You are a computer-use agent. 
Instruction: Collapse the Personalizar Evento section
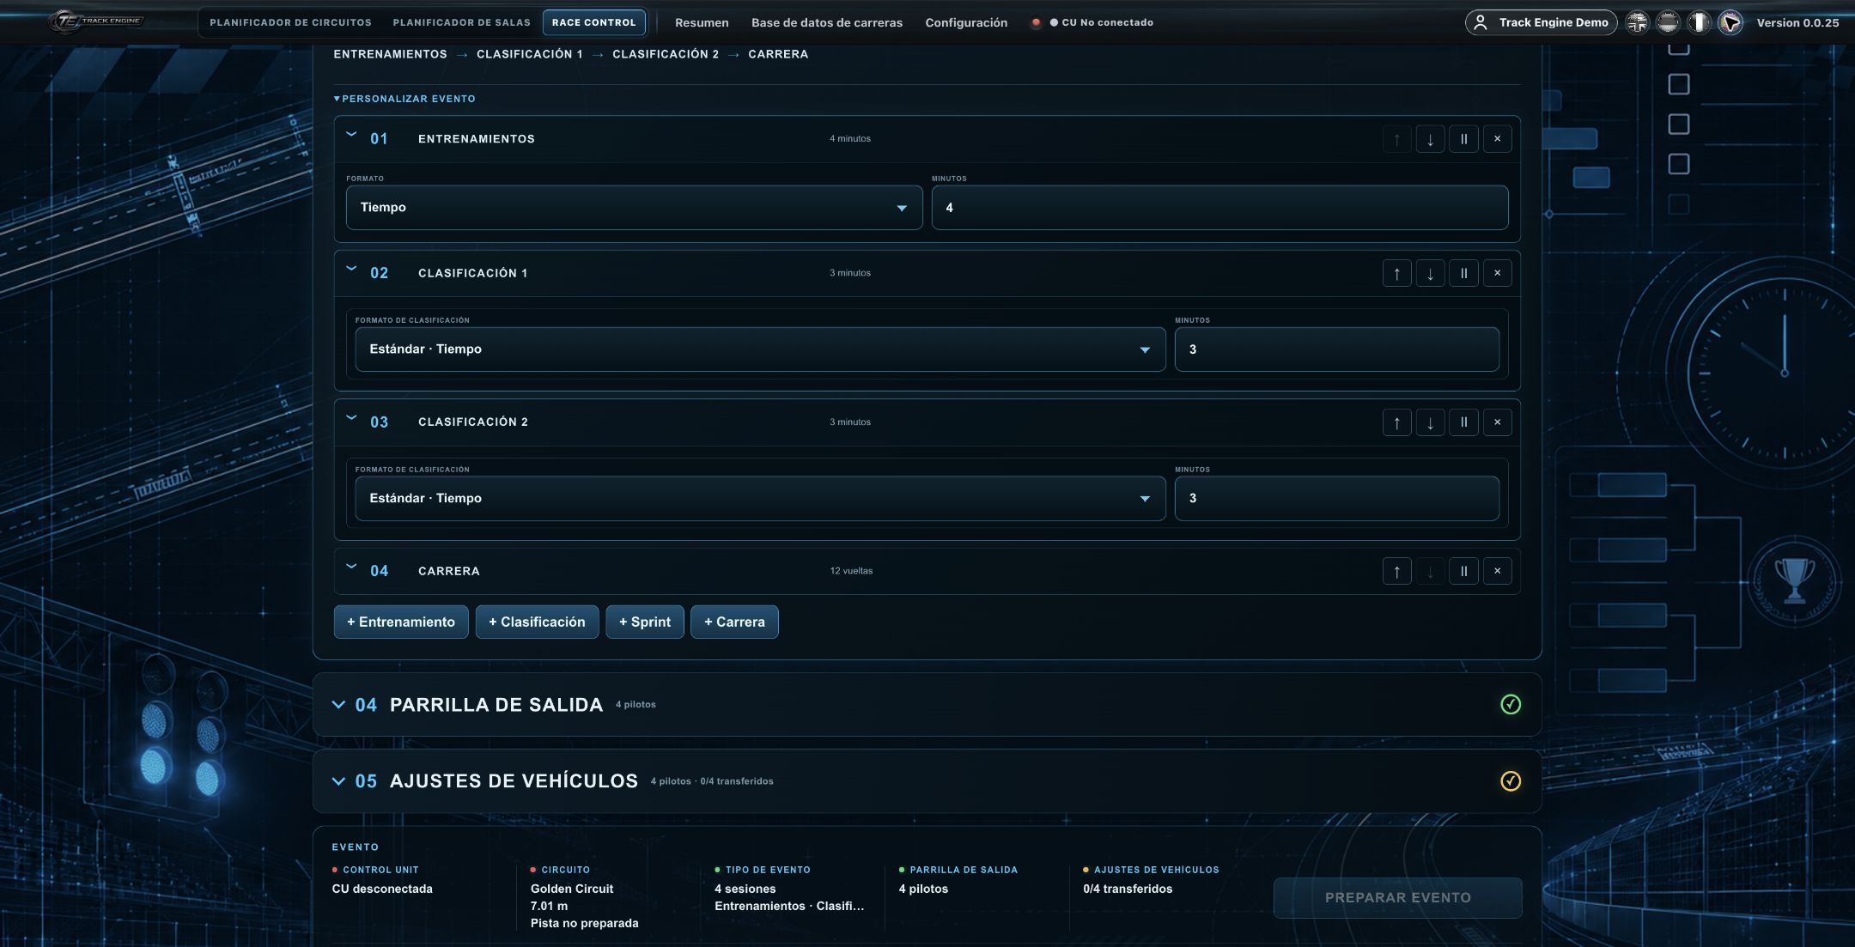pyautogui.click(x=404, y=99)
